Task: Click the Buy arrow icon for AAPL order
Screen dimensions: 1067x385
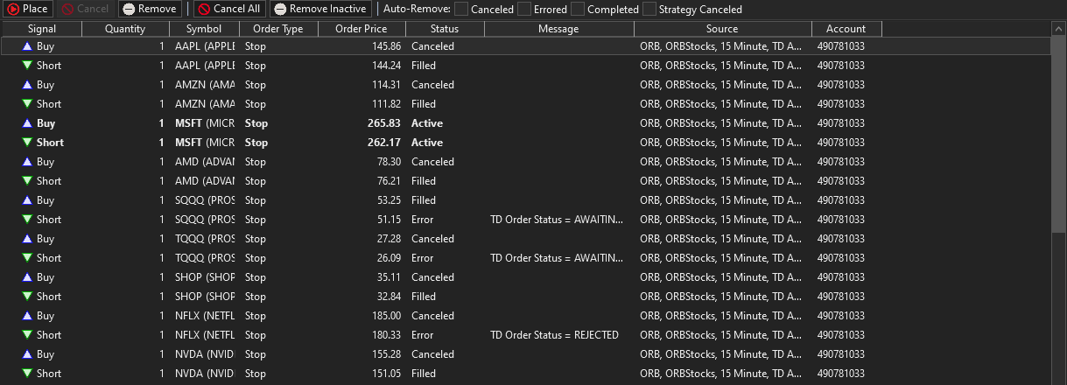Action: click(x=27, y=46)
